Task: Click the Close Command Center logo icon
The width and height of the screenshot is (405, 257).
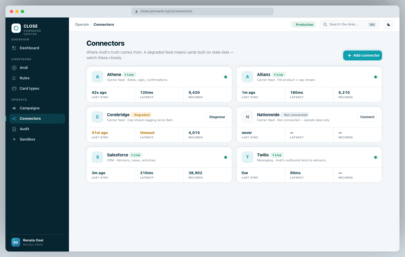Action: (16, 28)
